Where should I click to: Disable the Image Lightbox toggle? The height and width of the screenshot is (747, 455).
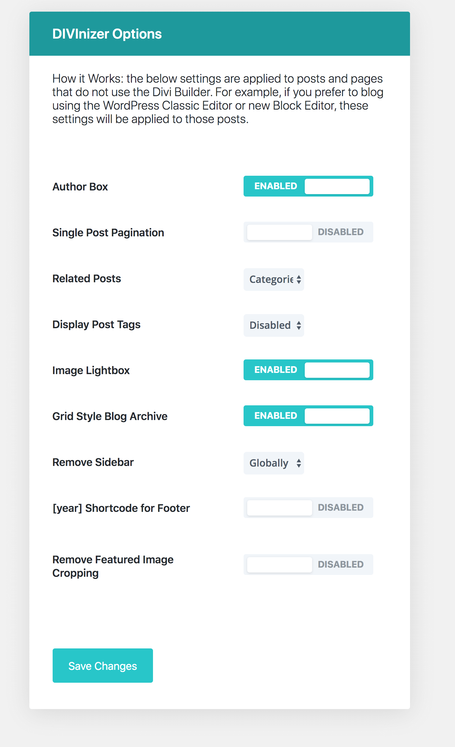pos(308,370)
